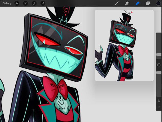The image size is (162, 122).
Task: Select the Brush tool
Action: [x=116, y=3]
